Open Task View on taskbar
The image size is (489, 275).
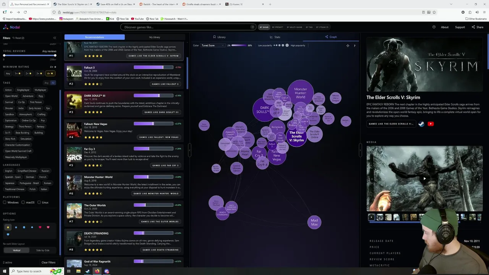tap(69, 271)
